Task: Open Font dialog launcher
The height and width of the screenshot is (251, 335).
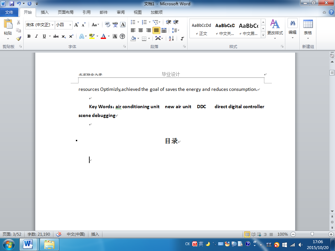Action: (124, 46)
